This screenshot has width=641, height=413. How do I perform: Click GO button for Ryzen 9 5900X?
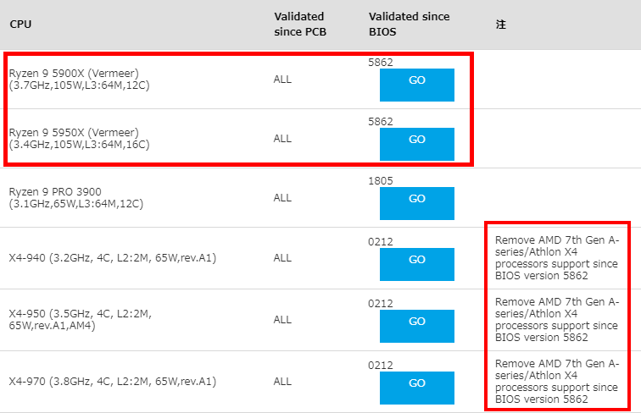(x=417, y=85)
